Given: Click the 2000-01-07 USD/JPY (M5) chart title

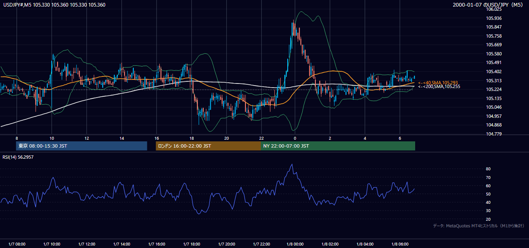Looking at the screenshot, I should pos(488,5).
